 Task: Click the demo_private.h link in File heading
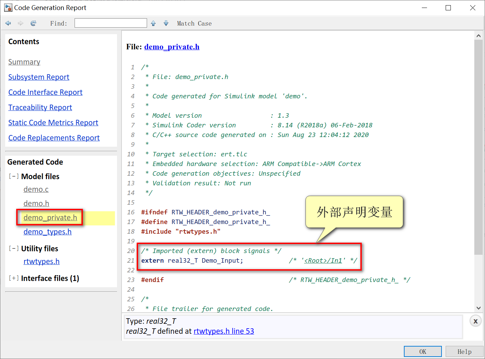172,47
